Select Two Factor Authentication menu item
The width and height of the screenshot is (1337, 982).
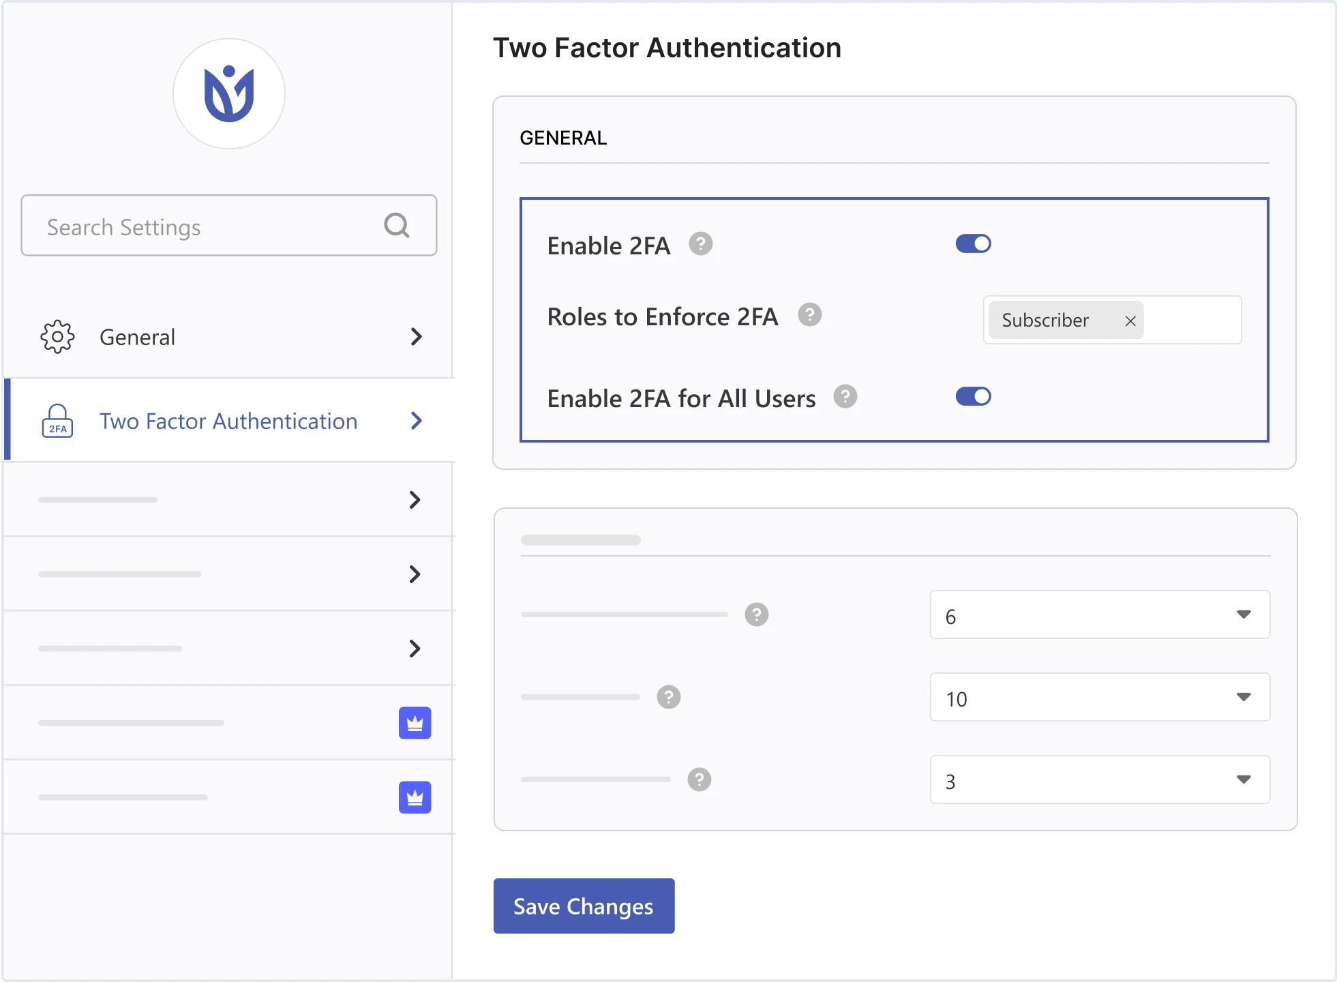[x=229, y=421]
